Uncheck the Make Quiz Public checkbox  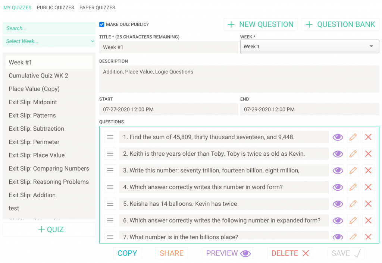102,25
